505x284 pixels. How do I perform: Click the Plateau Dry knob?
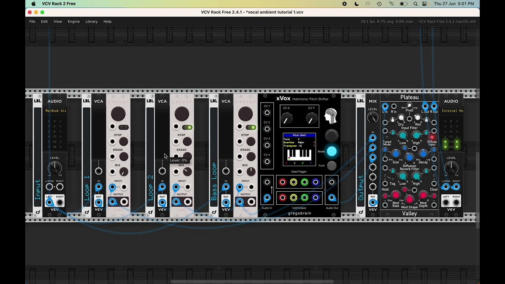(x=401, y=118)
